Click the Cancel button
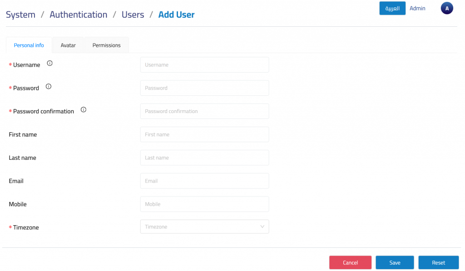This screenshot has height=271, width=465. pos(350,263)
